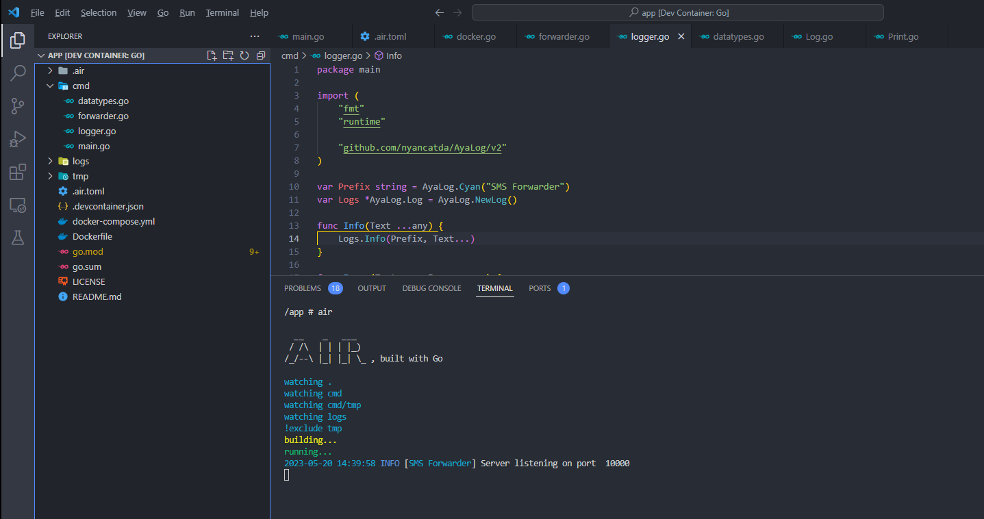The width and height of the screenshot is (984, 519).
Task: Open the Run menu
Action: point(187,12)
